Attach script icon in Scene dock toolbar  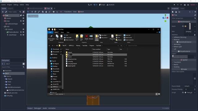coord(24,12)
